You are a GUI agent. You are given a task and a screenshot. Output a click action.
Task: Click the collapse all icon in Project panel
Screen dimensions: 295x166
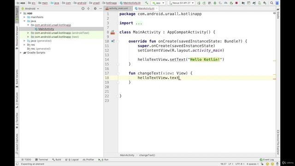(88, 8)
